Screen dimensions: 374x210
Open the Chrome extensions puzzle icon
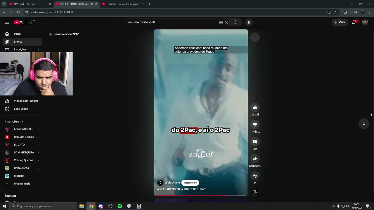click(x=345, y=12)
